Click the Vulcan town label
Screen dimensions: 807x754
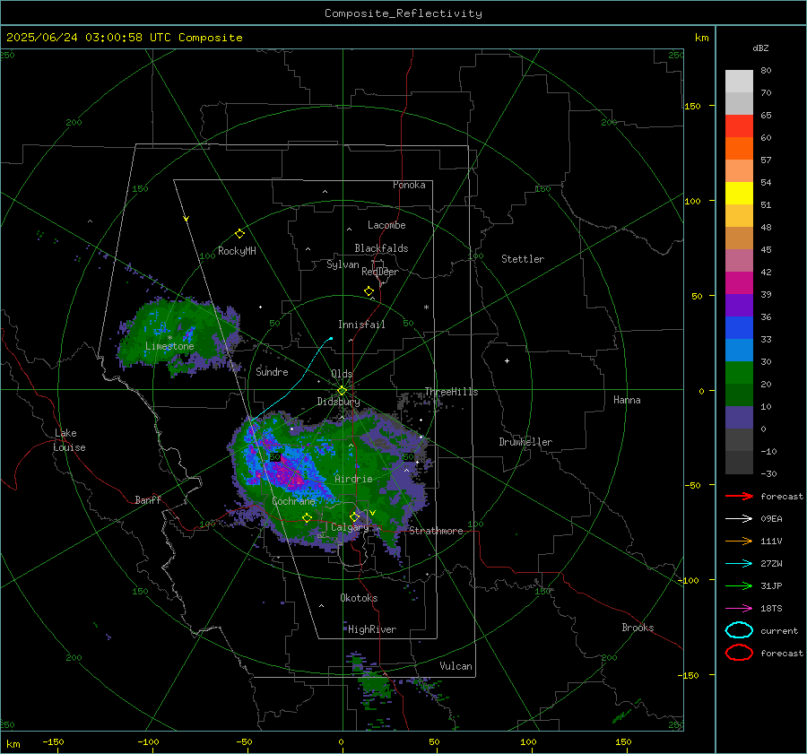(456, 666)
